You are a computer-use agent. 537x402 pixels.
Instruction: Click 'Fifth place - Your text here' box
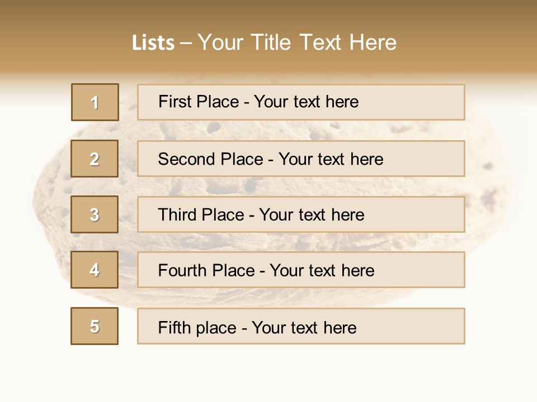[x=301, y=326]
